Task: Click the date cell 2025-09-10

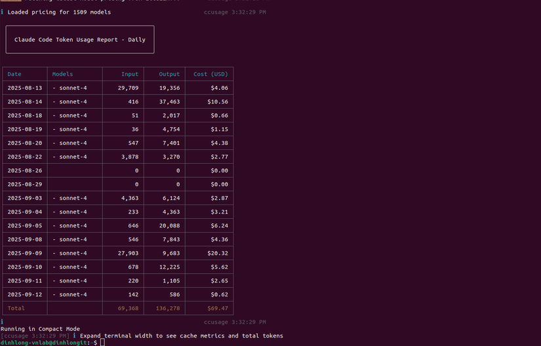Action: (x=25, y=267)
